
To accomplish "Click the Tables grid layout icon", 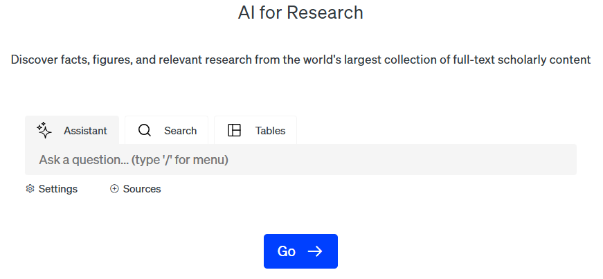I will pos(235,130).
